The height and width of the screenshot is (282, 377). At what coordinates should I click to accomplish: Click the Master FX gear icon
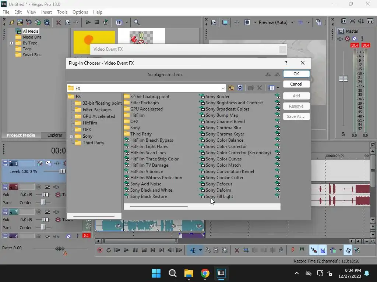tap(348, 39)
